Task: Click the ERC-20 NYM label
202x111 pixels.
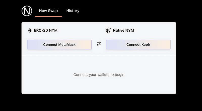Action: [46, 31]
